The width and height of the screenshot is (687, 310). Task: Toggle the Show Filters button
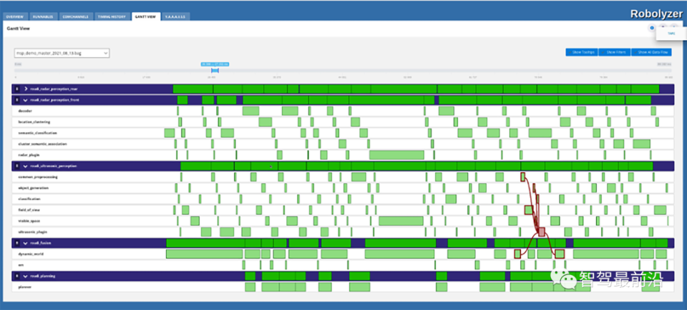coord(614,52)
